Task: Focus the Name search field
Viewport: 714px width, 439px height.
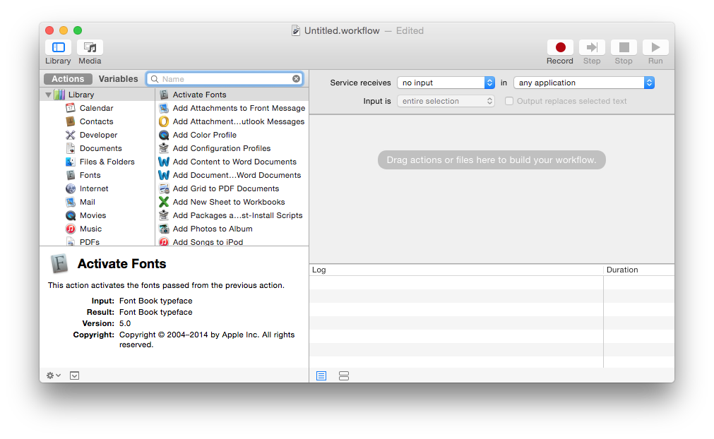Action: (x=225, y=79)
